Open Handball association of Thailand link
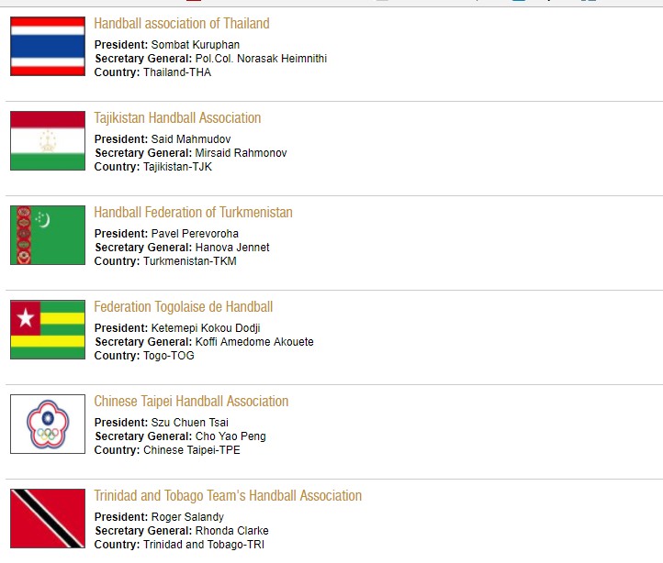 click(x=182, y=24)
